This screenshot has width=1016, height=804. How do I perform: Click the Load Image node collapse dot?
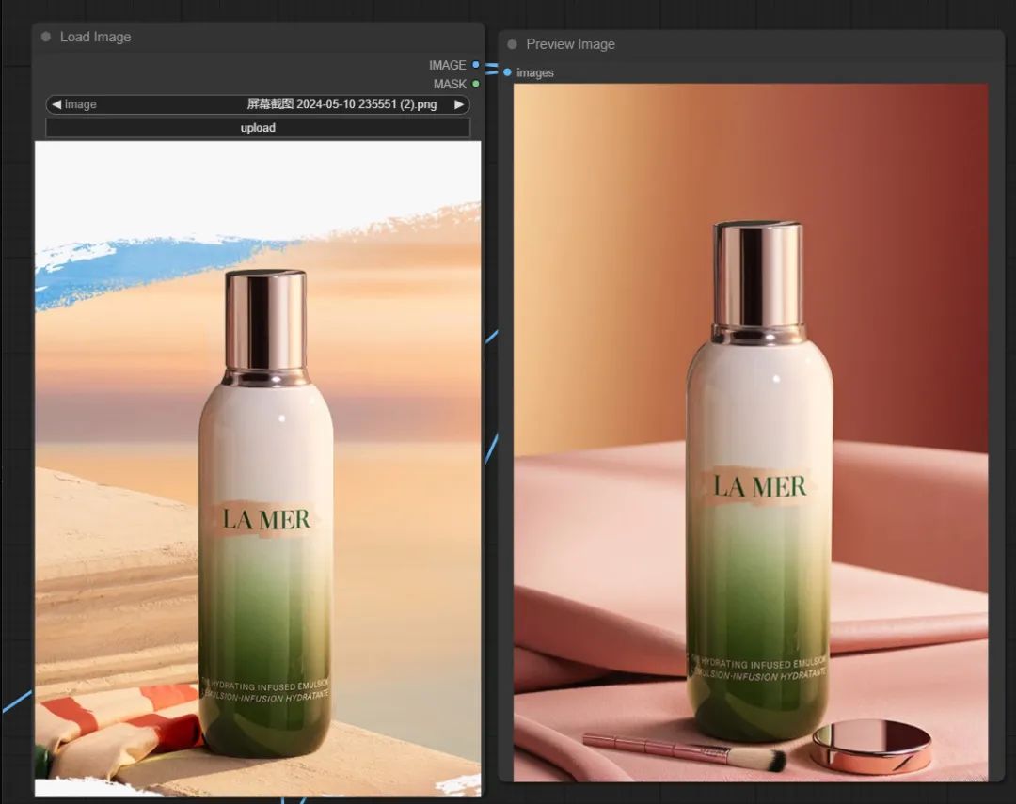[46, 37]
